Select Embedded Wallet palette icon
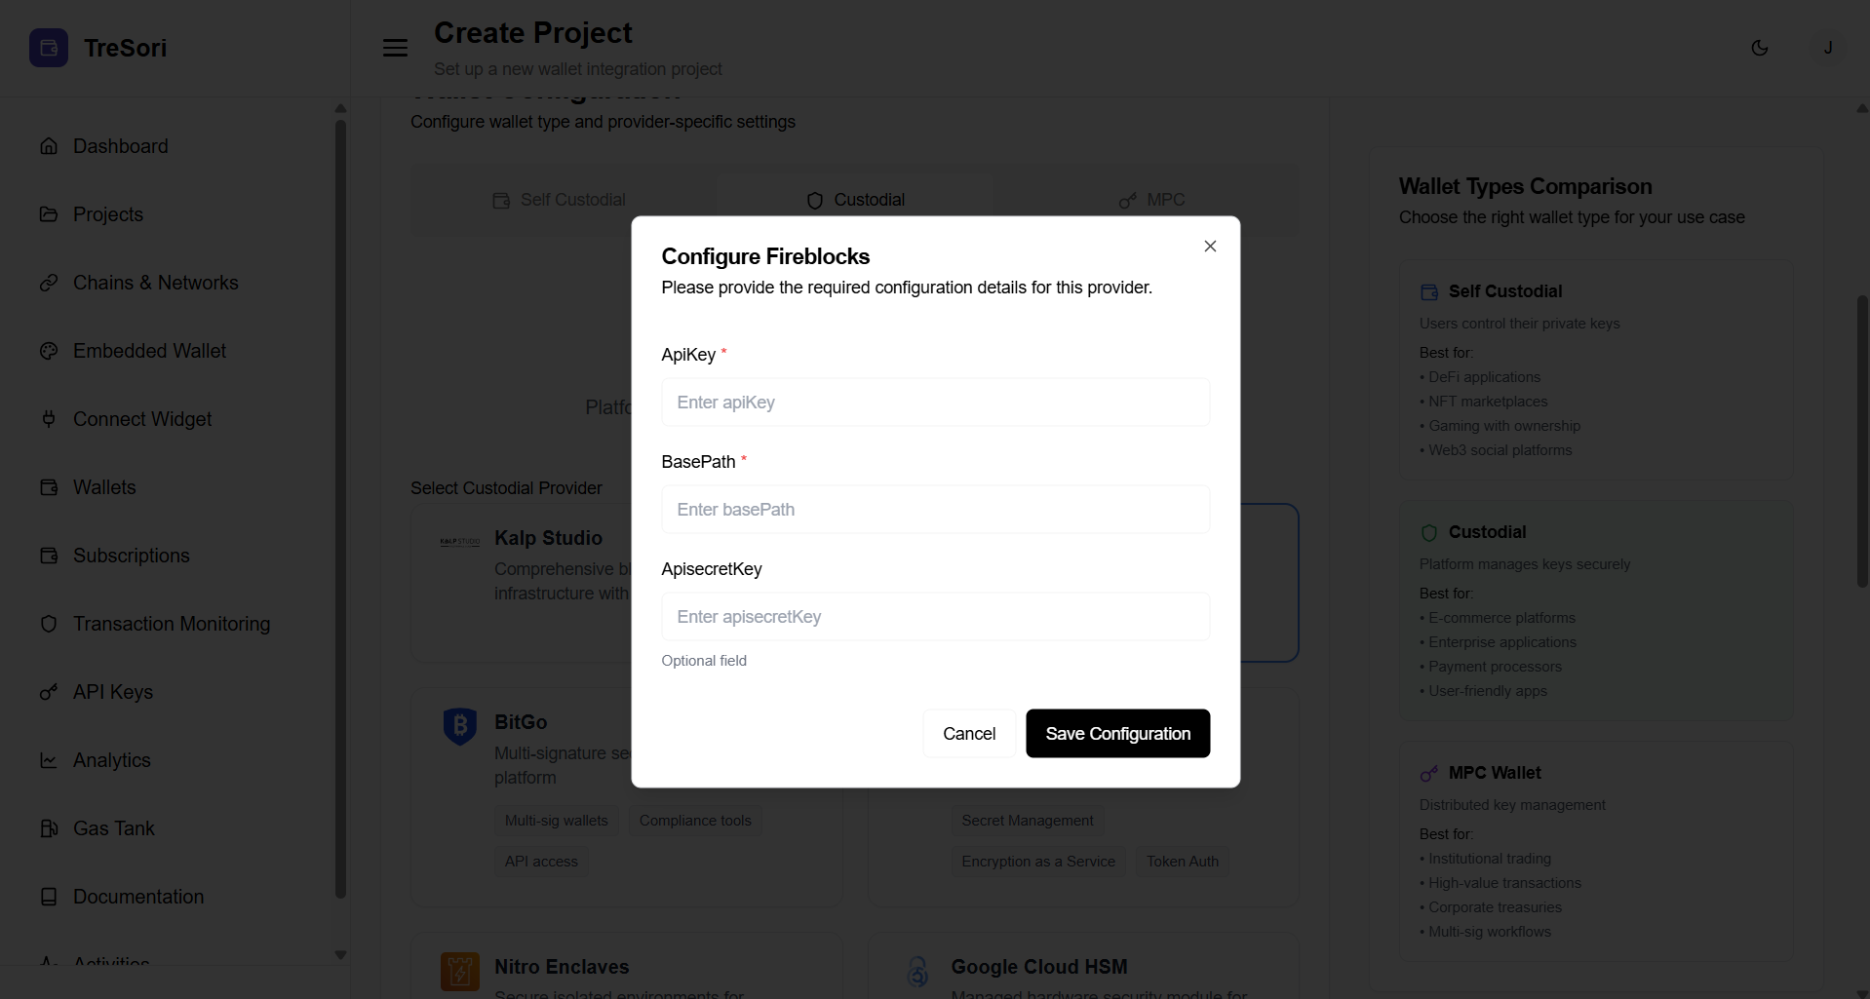Viewport: 1870px width, 999px height. click(49, 351)
